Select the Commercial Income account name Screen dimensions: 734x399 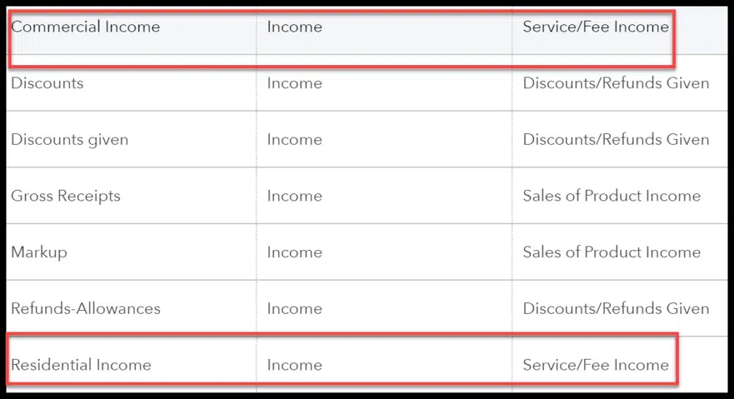tap(85, 27)
